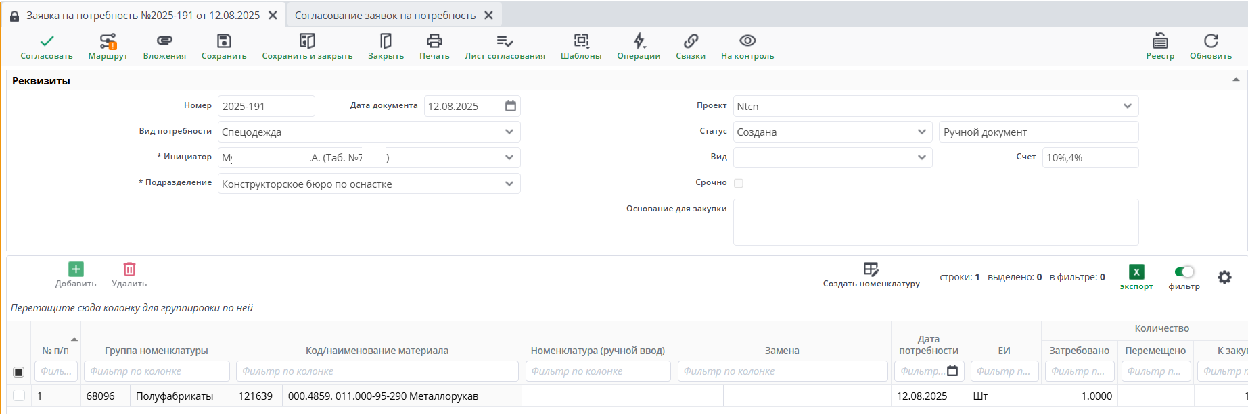Open Лист согласования from toolbar
This screenshot has width=1248, height=414.
point(505,42)
